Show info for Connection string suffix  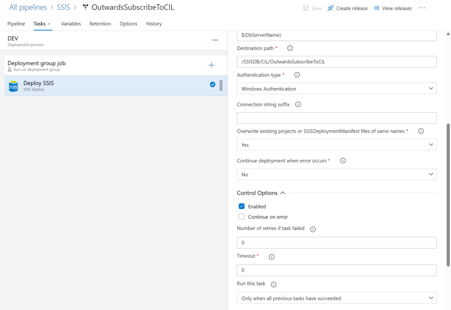coord(298,104)
